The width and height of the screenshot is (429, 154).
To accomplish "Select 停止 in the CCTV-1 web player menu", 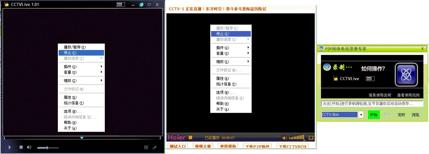I will (x=231, y=34).
